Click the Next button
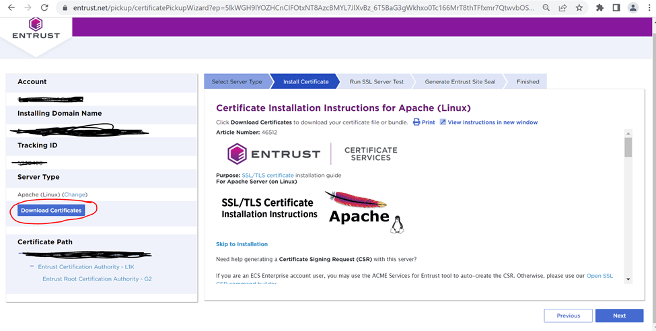 (619, 316)
